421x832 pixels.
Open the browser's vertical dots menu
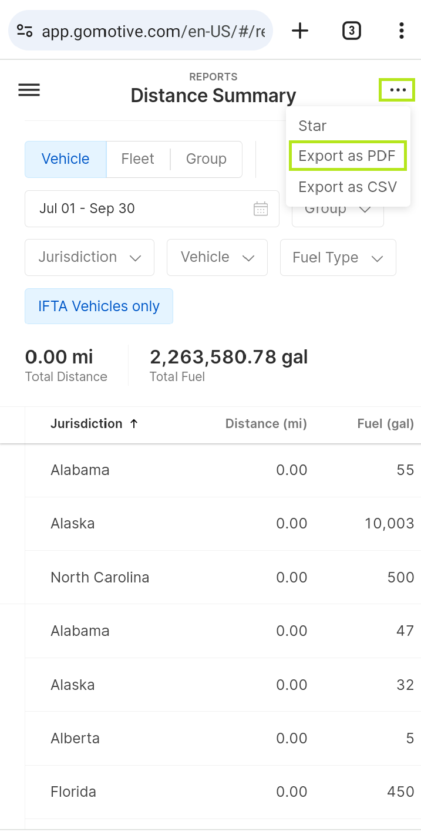click(401, 31)
